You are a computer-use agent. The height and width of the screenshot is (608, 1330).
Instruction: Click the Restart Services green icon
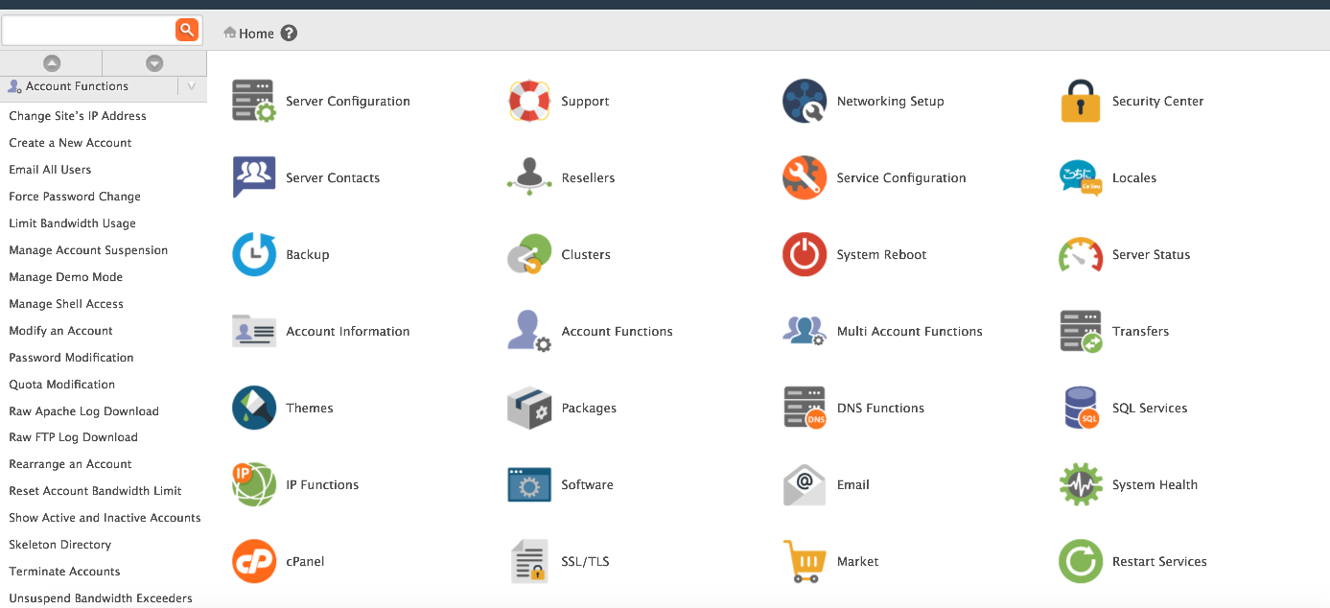point(1081,561)
